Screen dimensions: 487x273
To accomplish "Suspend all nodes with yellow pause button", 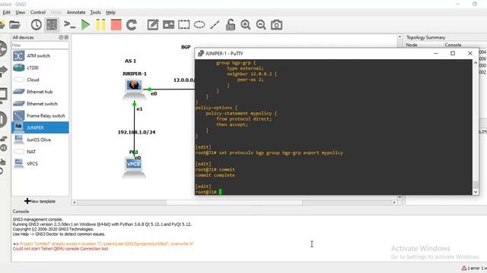I will (100, 25).
